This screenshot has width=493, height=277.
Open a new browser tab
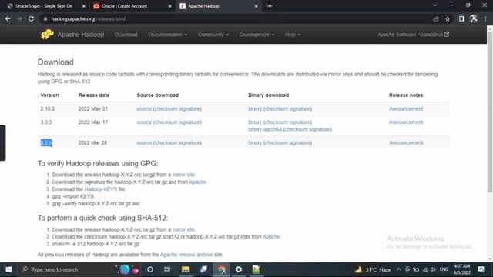pyautogui.click(x=270, y=6)
